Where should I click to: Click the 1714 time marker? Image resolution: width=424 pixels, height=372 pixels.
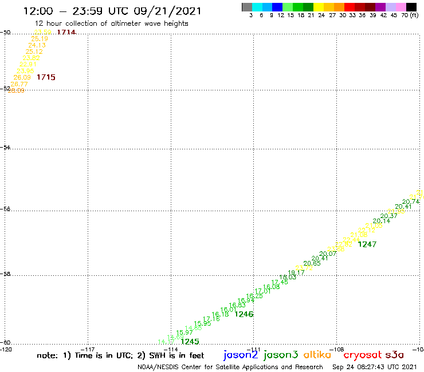tap(66, 32)
